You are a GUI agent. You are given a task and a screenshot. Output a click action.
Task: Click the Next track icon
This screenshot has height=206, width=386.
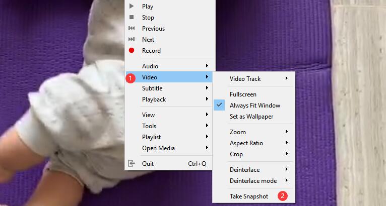tap(132, 39)
